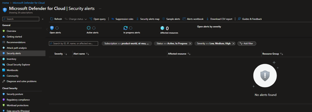This screenshot has height=112, width=312.
Task: Click the Open query toolbar item
Action: pos(98,19)
